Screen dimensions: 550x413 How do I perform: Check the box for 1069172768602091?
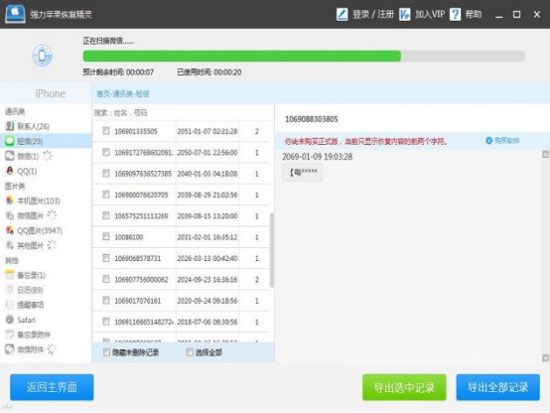pos(106,152)
